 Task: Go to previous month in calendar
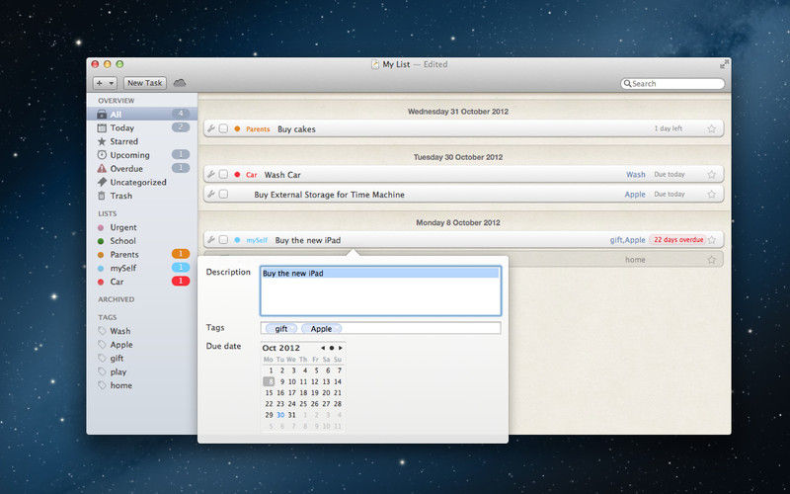pyautogui.click(x=323, y=348)
